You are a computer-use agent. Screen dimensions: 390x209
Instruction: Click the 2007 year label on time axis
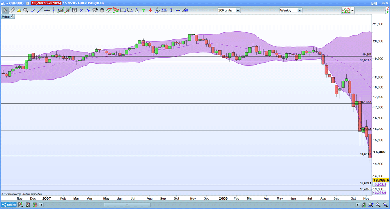[x=47, y=198]
